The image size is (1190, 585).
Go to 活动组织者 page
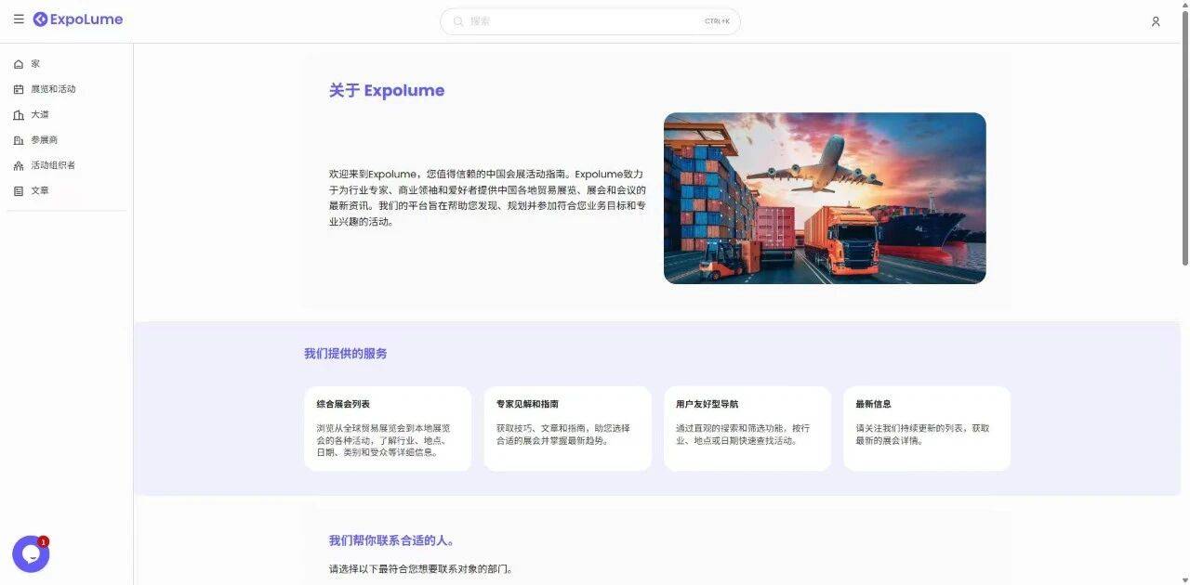tap(53, 166)
